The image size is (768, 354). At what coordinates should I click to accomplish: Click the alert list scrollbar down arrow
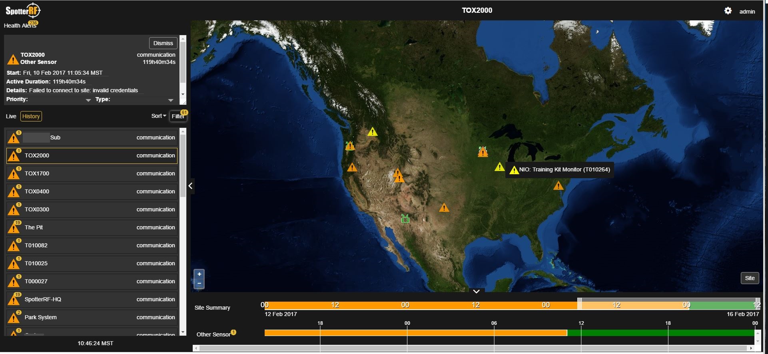(183, 332)
